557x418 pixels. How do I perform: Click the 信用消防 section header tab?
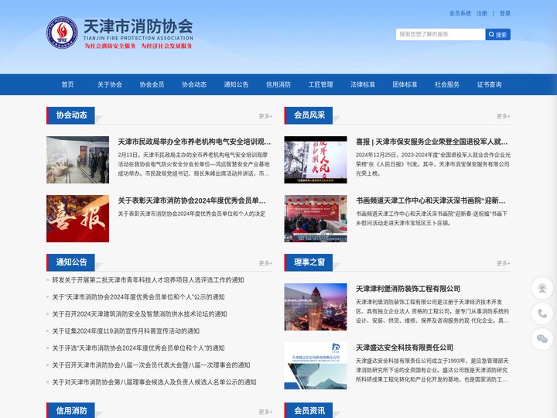point(70,410)
